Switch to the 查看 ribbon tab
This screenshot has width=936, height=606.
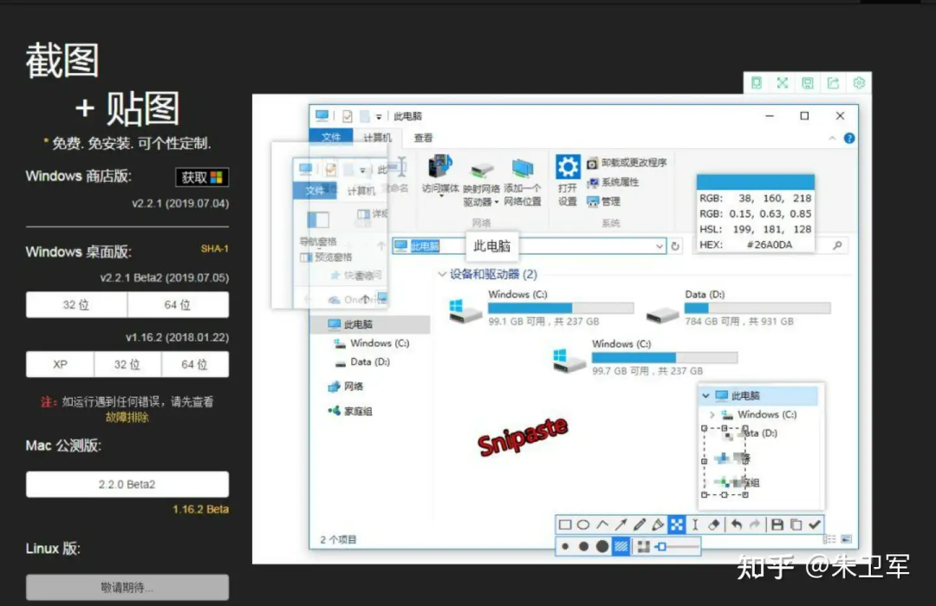[423, 137]
